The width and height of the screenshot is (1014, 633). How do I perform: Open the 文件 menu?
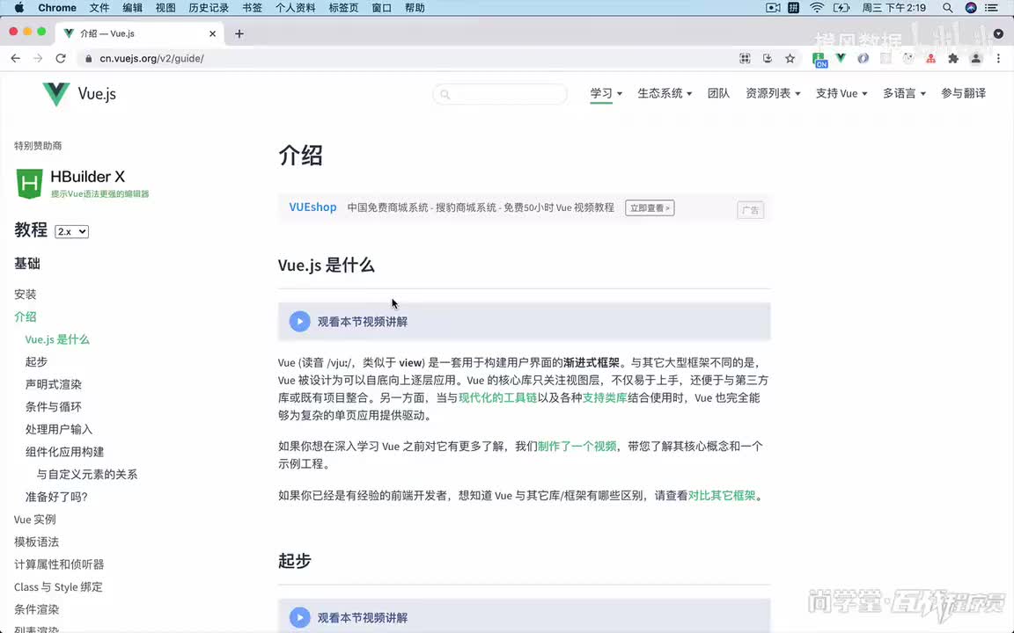coord(99,8)
